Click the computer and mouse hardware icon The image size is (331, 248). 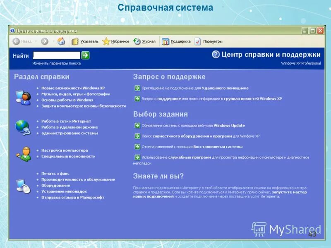click(x=24, y=186)
